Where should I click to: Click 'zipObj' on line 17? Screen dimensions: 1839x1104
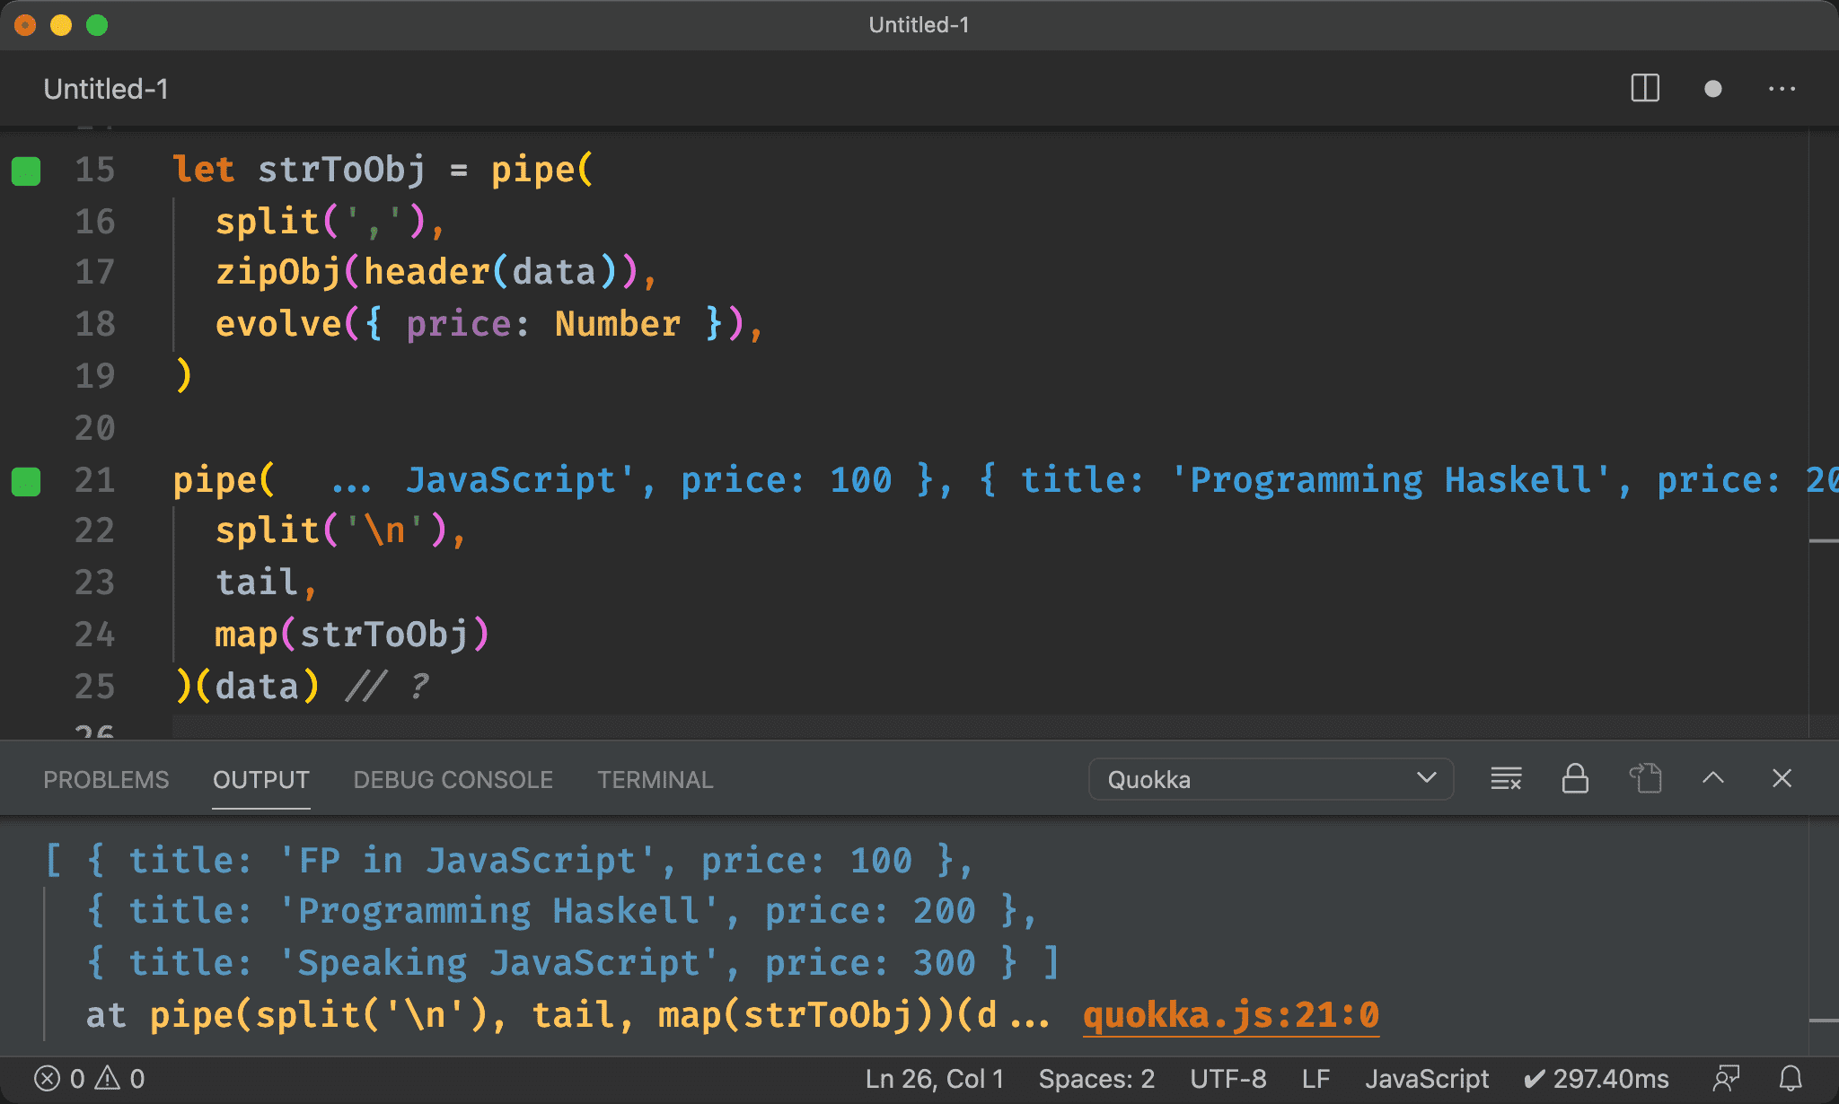(277, 272)
